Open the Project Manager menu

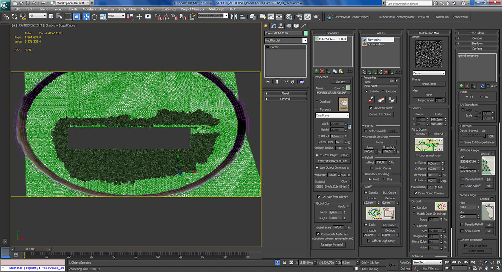pos(192,9)
